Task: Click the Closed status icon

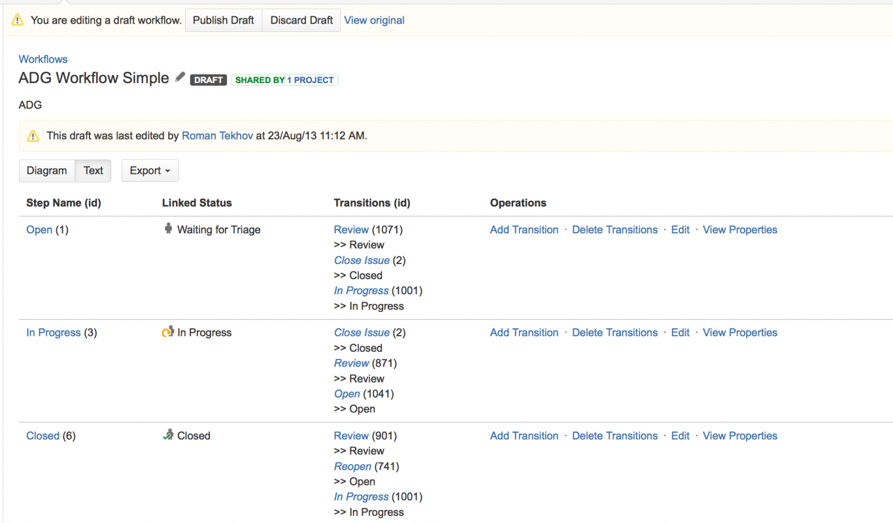Action: pyautogui.click(x=168, y=435)
